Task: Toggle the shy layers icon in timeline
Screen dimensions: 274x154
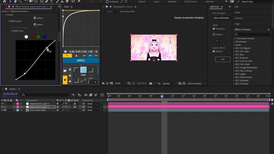Action: (86, 95)
